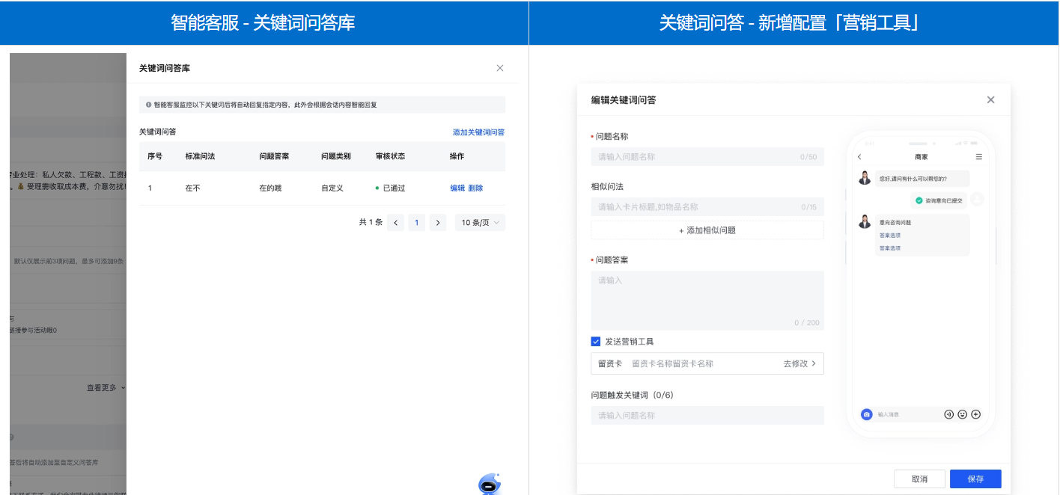
Task: Go to next page with the right arrow
Action: pyautogui.click(x=437, y=222)
